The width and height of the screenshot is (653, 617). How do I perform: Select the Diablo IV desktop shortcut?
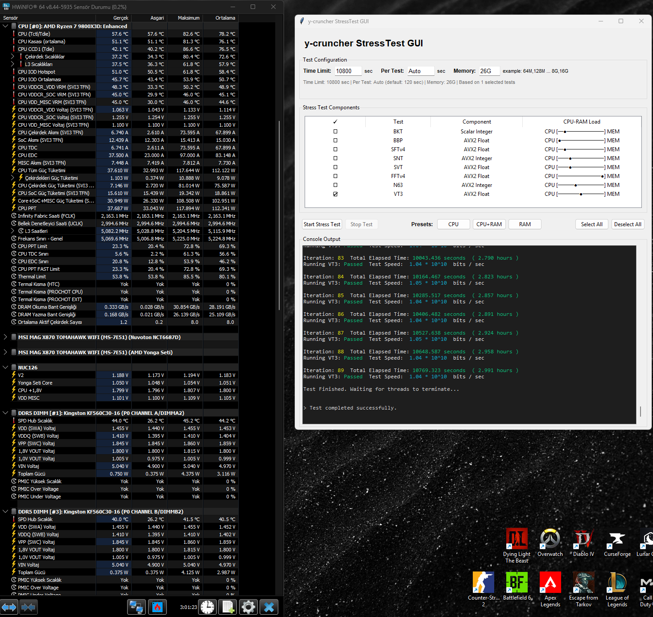[583, 542]
